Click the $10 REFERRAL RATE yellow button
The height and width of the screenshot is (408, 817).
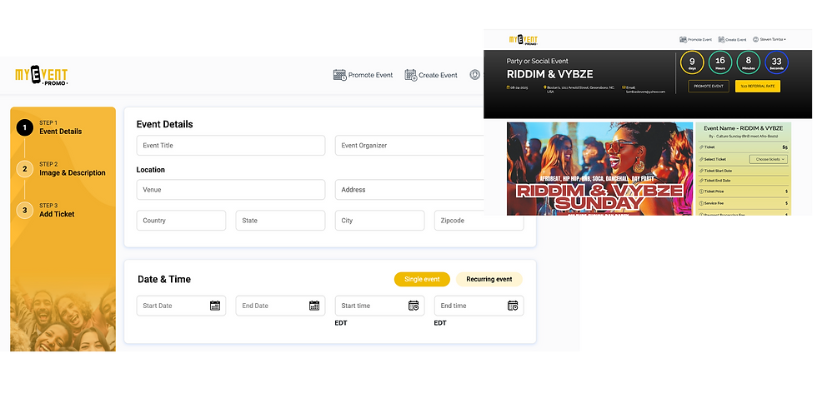758,86
